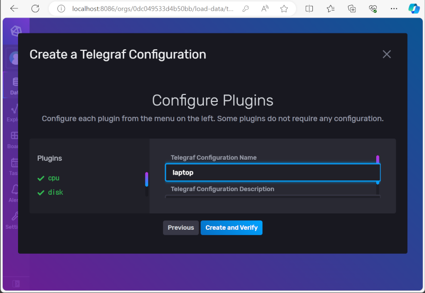Click the Plugins panel label
Viewport: 425px width, 293px height.
pos(49,158)
